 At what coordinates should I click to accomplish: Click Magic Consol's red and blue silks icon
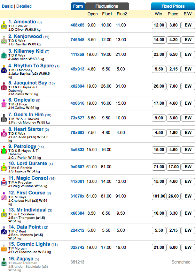pos(4,182)
